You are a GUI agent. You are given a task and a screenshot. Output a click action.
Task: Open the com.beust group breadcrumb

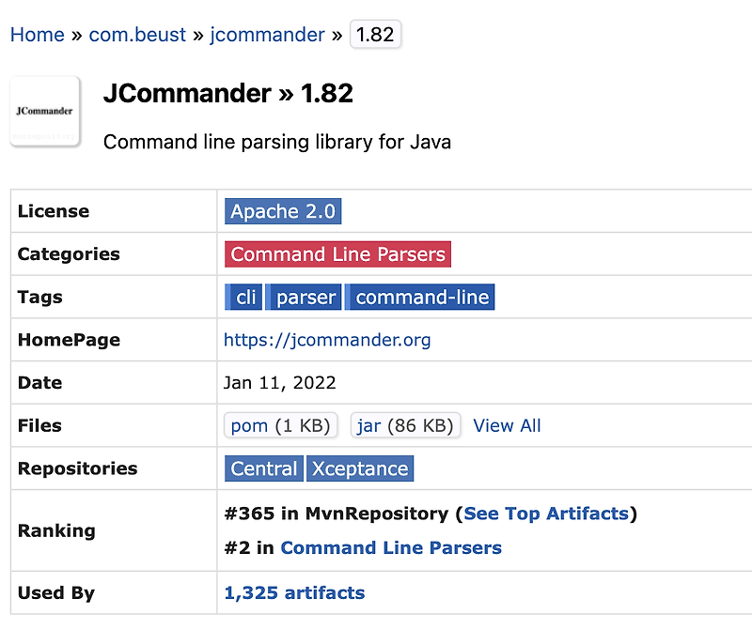pyautogui.click(x=137, y=34)
